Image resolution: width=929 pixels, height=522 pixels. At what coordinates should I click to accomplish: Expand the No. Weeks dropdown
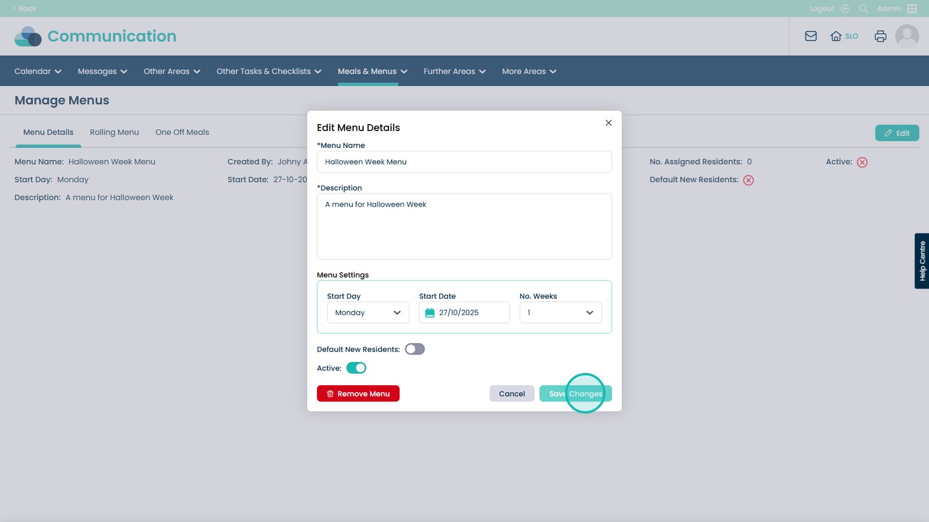(560, 313)
